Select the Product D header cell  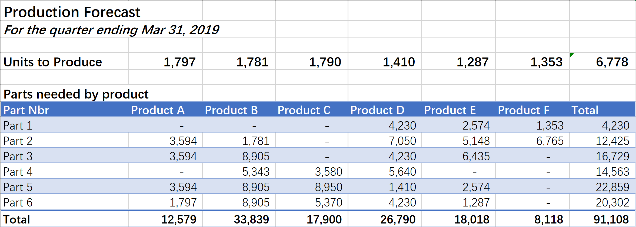point(385,109)
